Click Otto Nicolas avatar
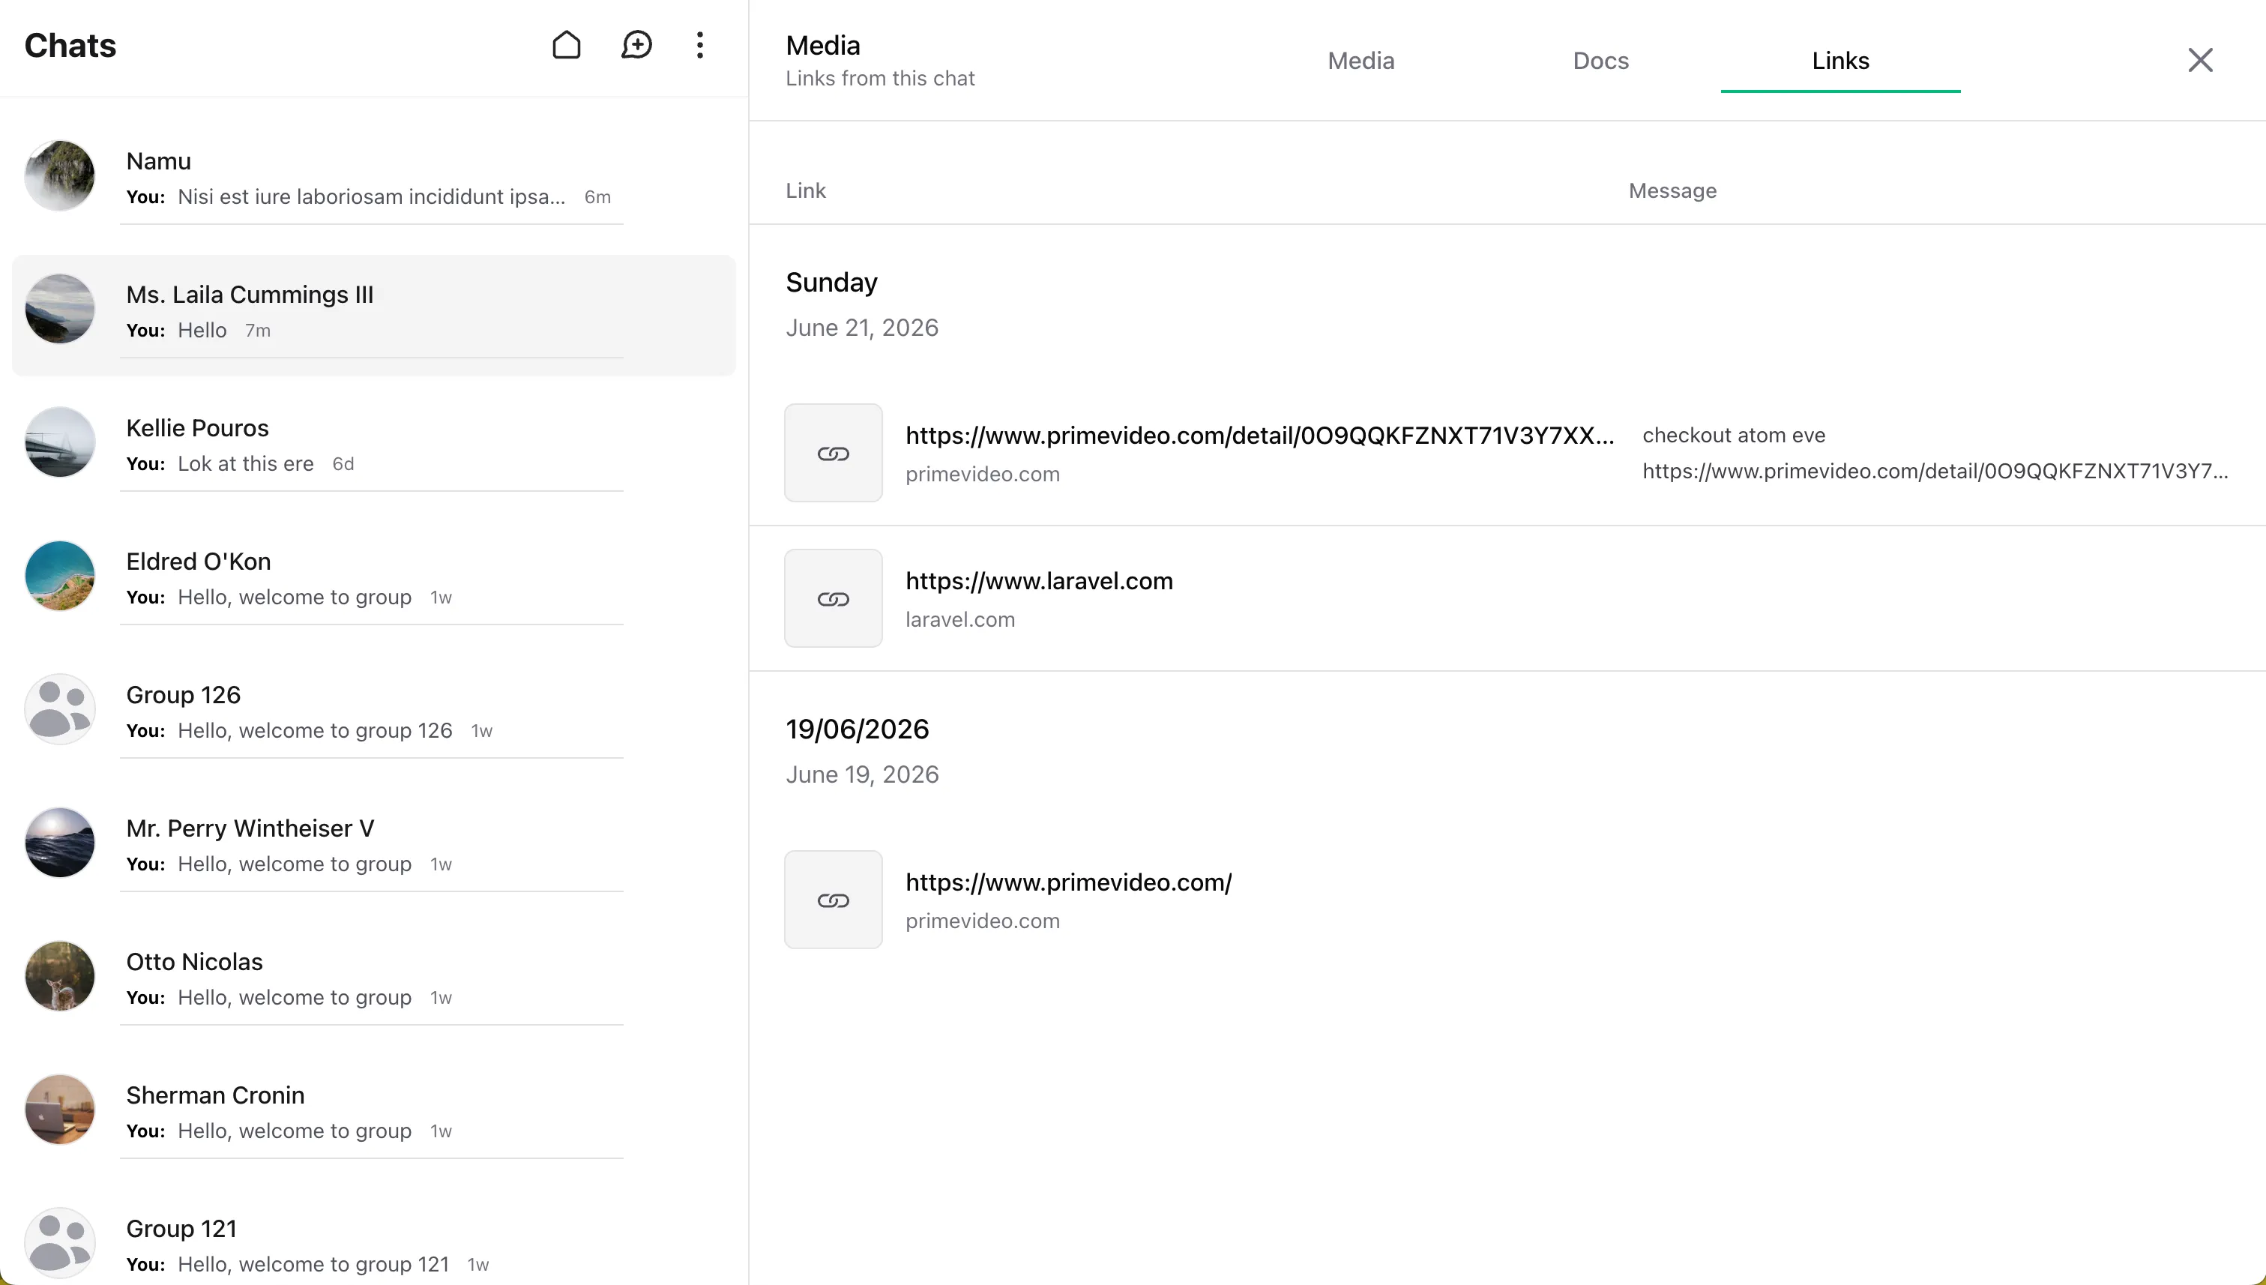2266x1285 pixels. pos(60,976)
